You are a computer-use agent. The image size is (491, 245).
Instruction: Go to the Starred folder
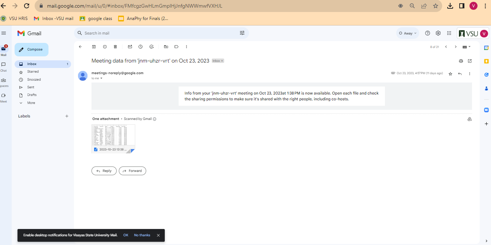pyautogui.click(x=33, y=72)
